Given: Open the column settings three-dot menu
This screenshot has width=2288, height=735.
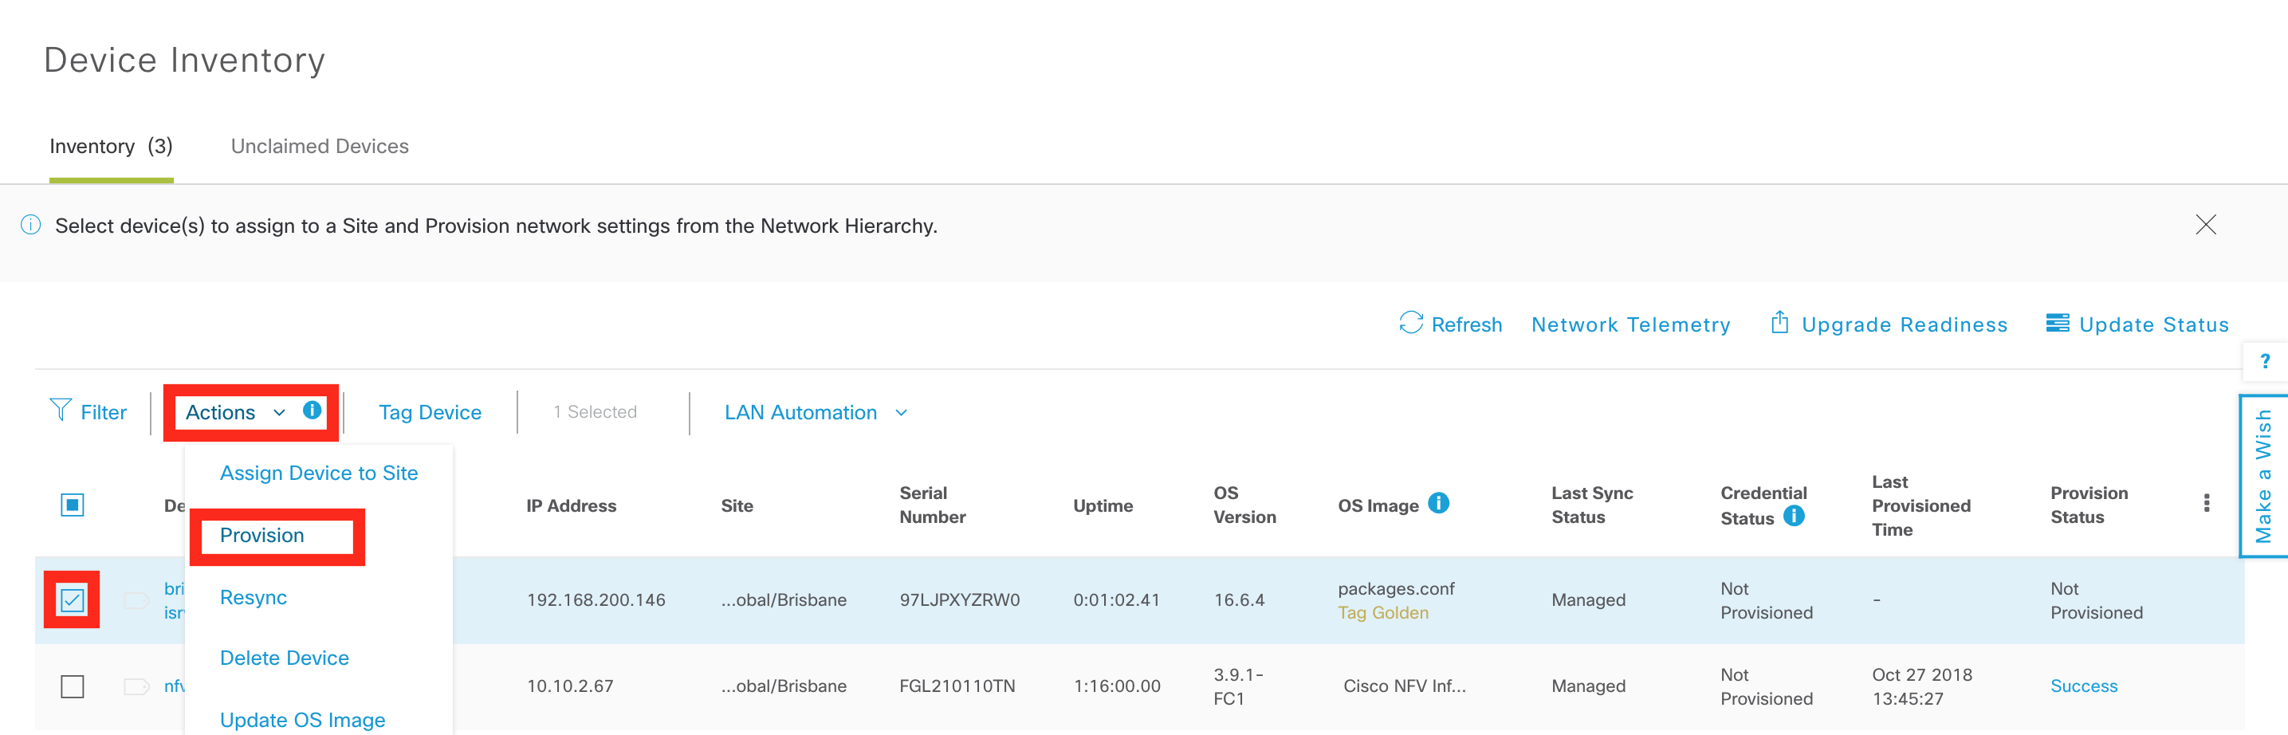Looking at the screenshot, I should [x=2207, y=503].
